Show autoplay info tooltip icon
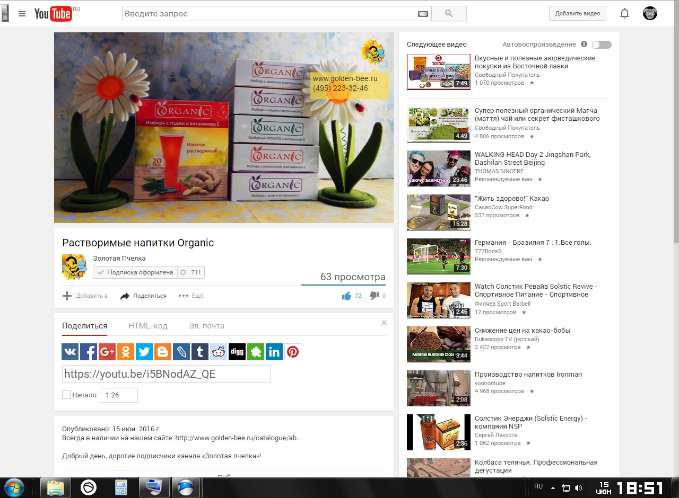 tap(584, 45)
